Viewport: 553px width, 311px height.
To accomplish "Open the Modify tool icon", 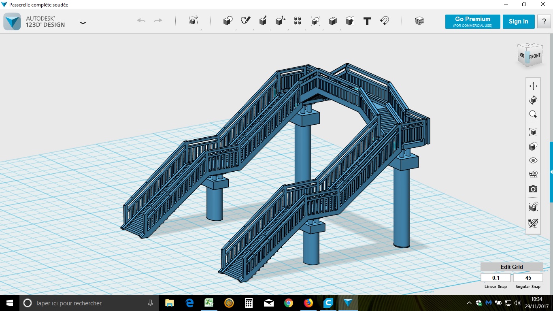I will click(281, 21).
